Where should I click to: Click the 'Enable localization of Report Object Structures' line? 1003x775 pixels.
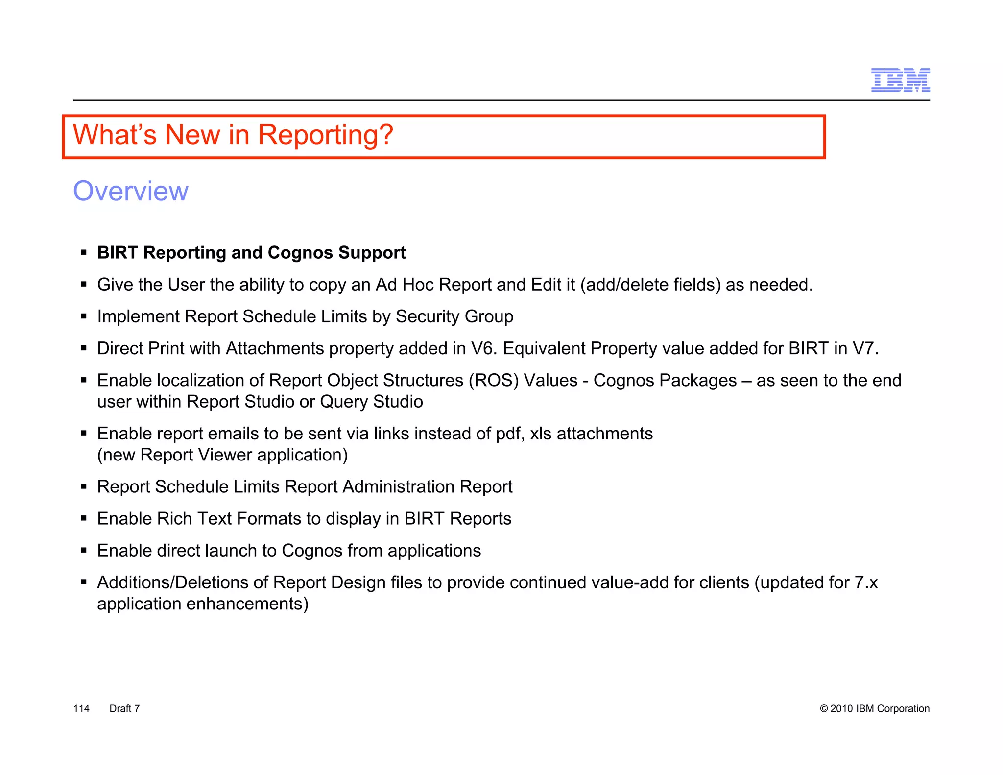pos(499,380)
